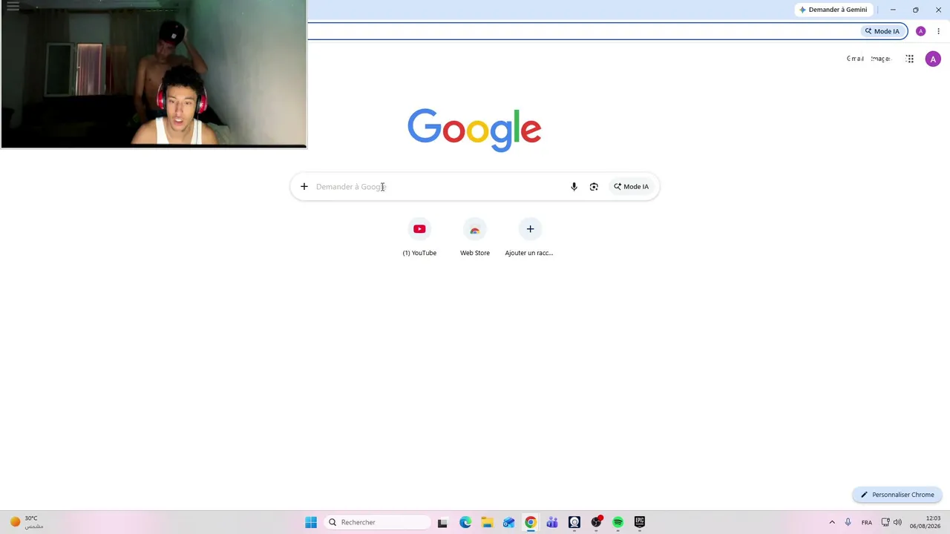Open Mode IA beside the search box

[x=632, y=187]
